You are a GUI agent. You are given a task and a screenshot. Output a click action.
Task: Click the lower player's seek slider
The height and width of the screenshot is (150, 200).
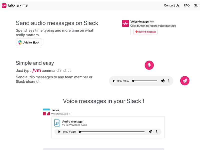112,132
